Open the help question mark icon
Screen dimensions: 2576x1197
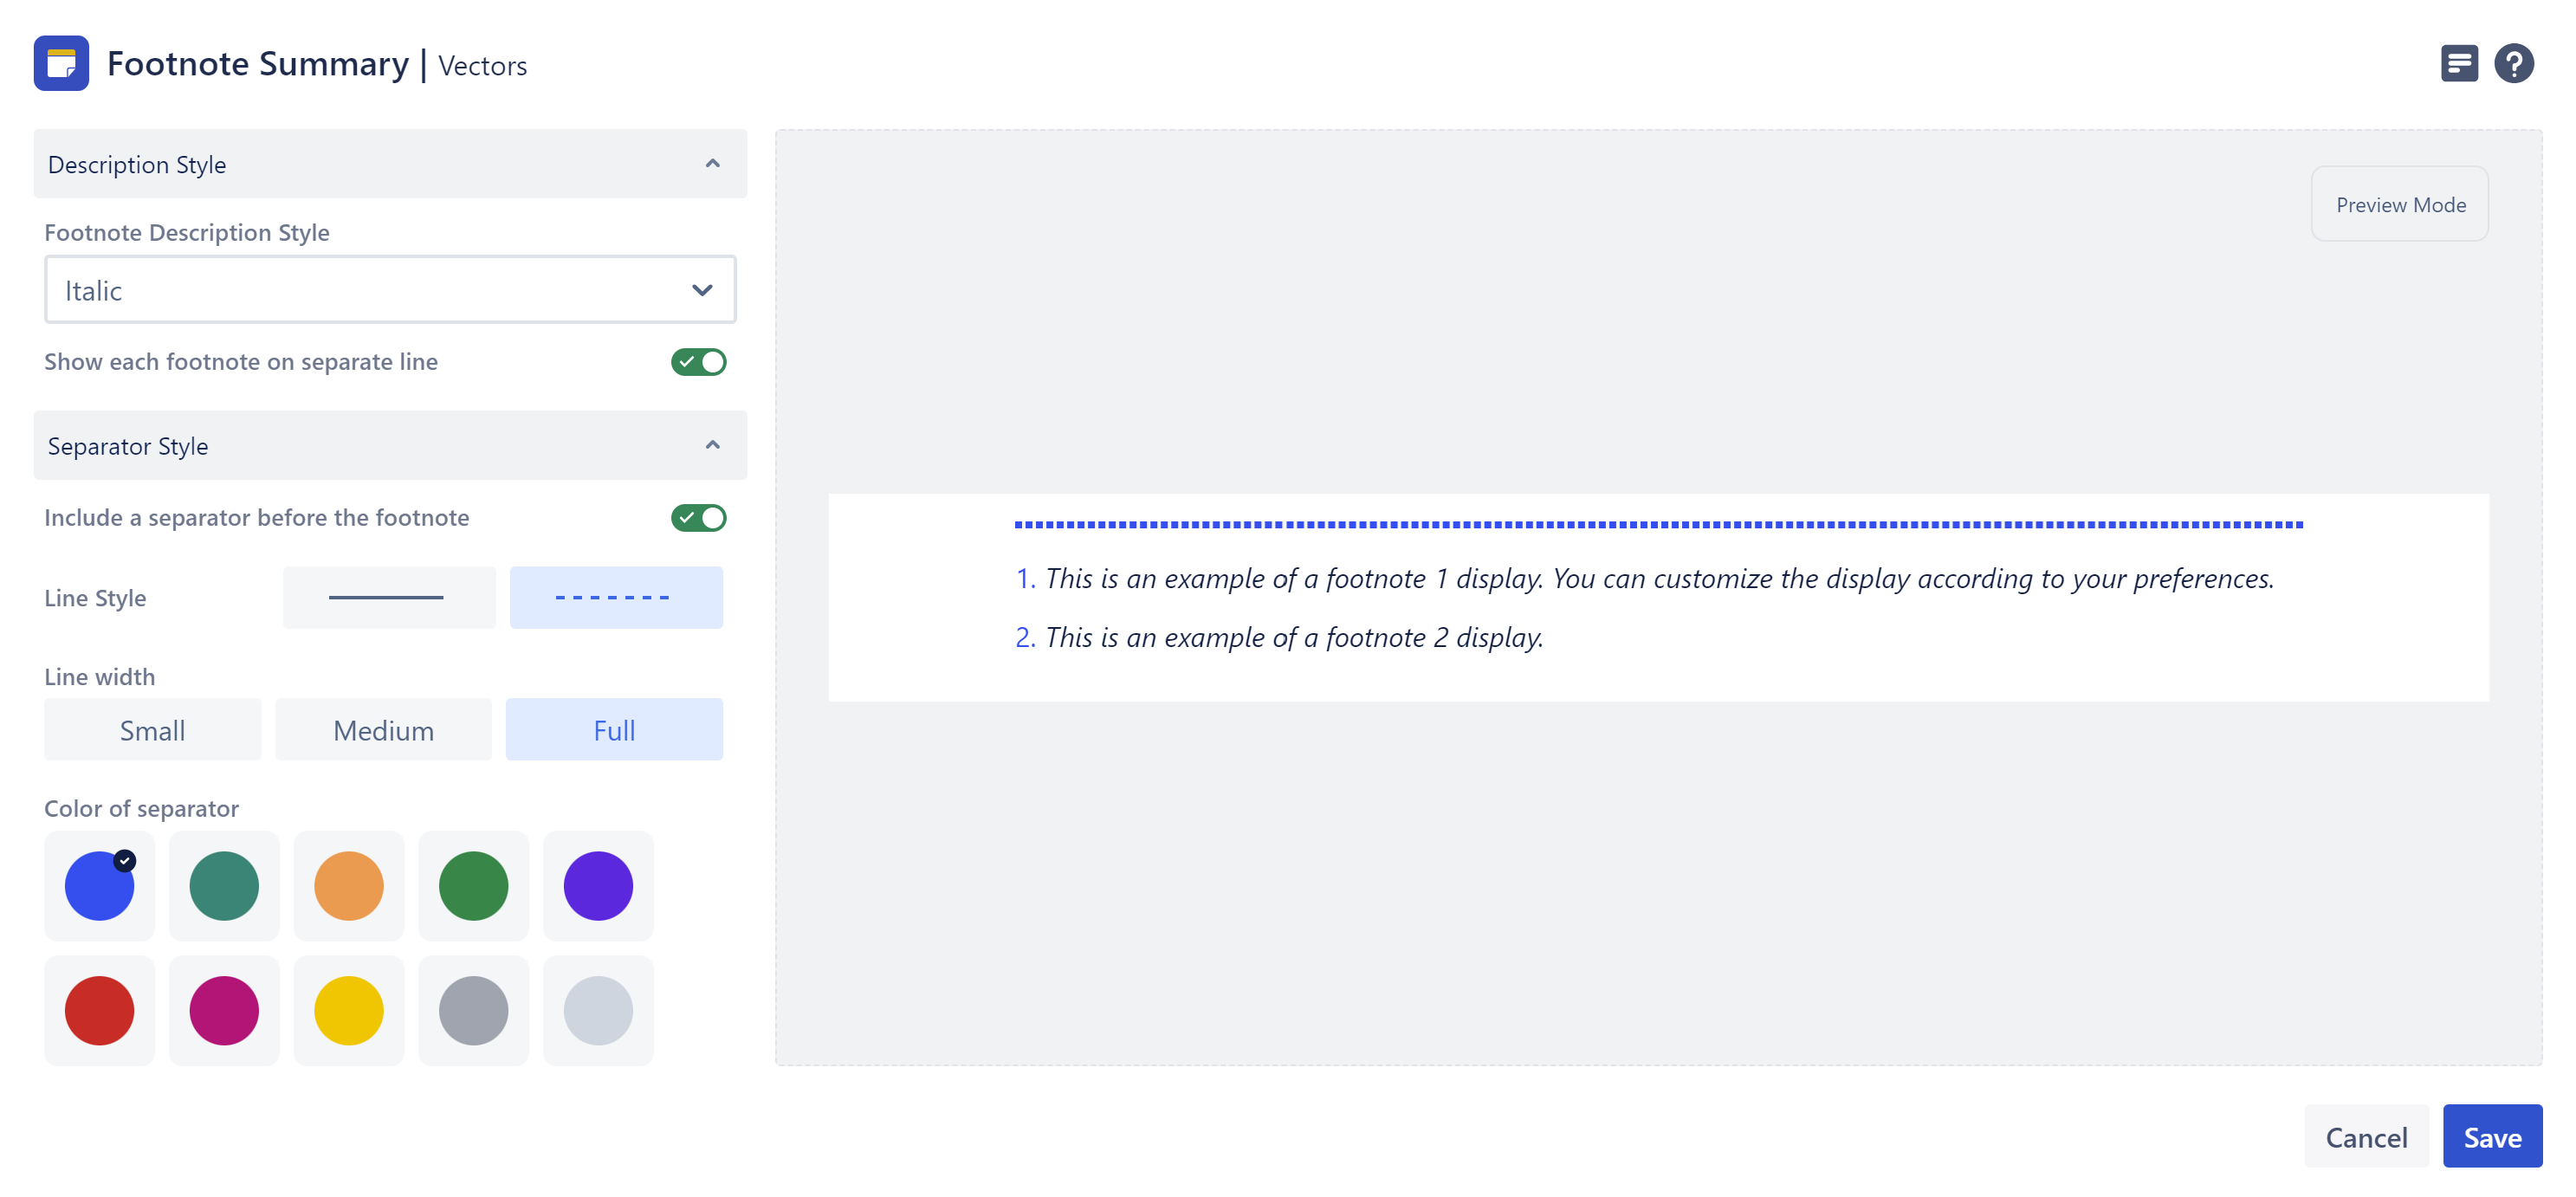2516,62
